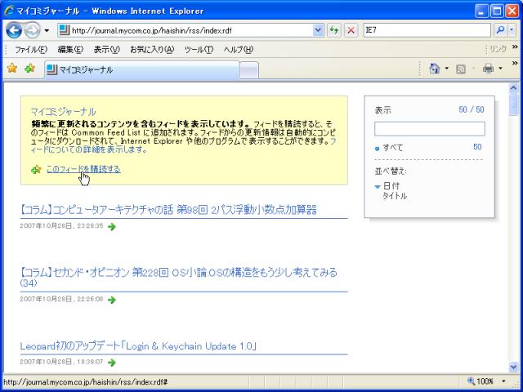Click the RSS feeds icon
This screenshot has height=392, width=523.
461,69
